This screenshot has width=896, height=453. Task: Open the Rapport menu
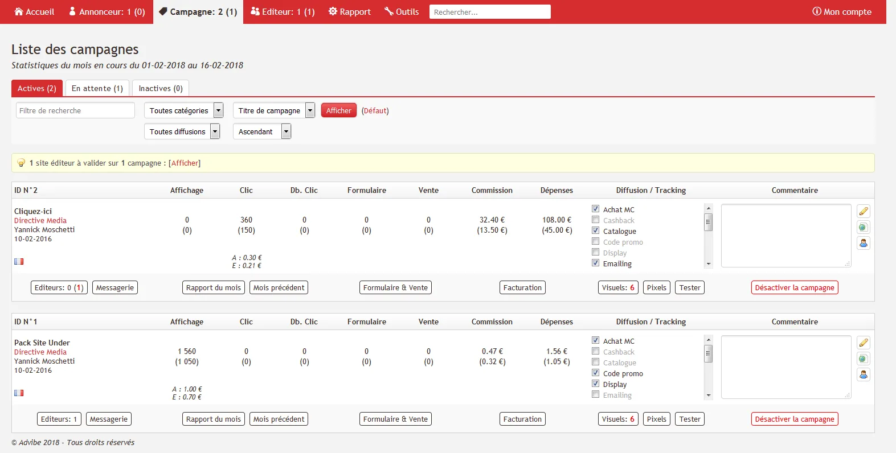point(350,12)
